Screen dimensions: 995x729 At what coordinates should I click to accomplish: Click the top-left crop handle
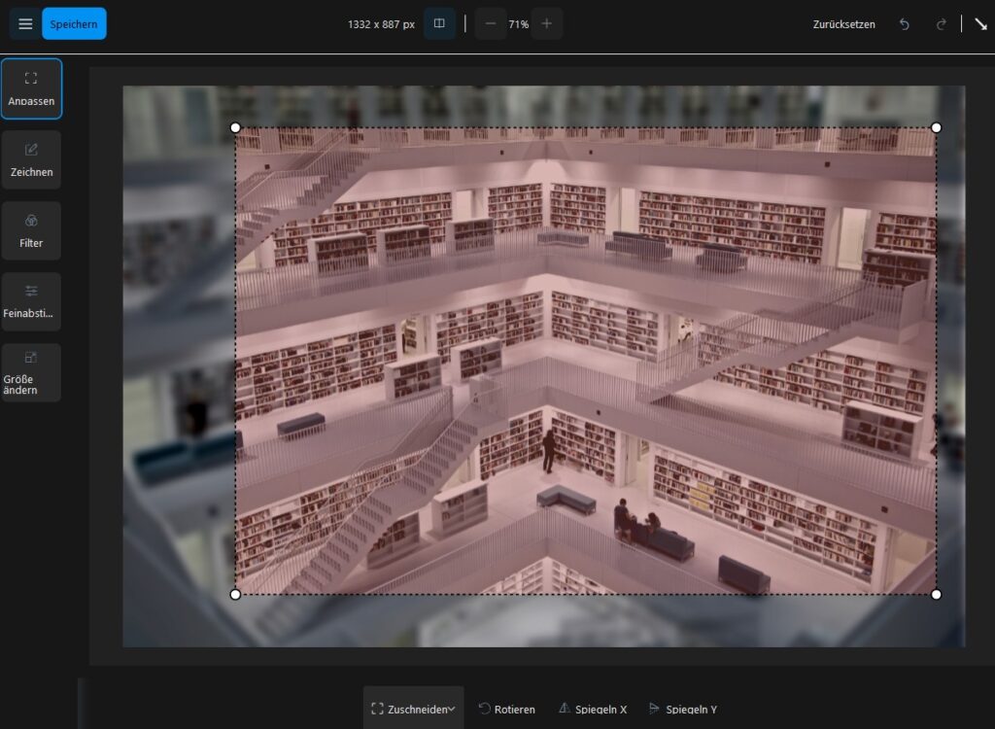click(235, 127)
